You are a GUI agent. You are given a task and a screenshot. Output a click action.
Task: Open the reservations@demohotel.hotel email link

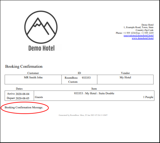coord(138,36)
